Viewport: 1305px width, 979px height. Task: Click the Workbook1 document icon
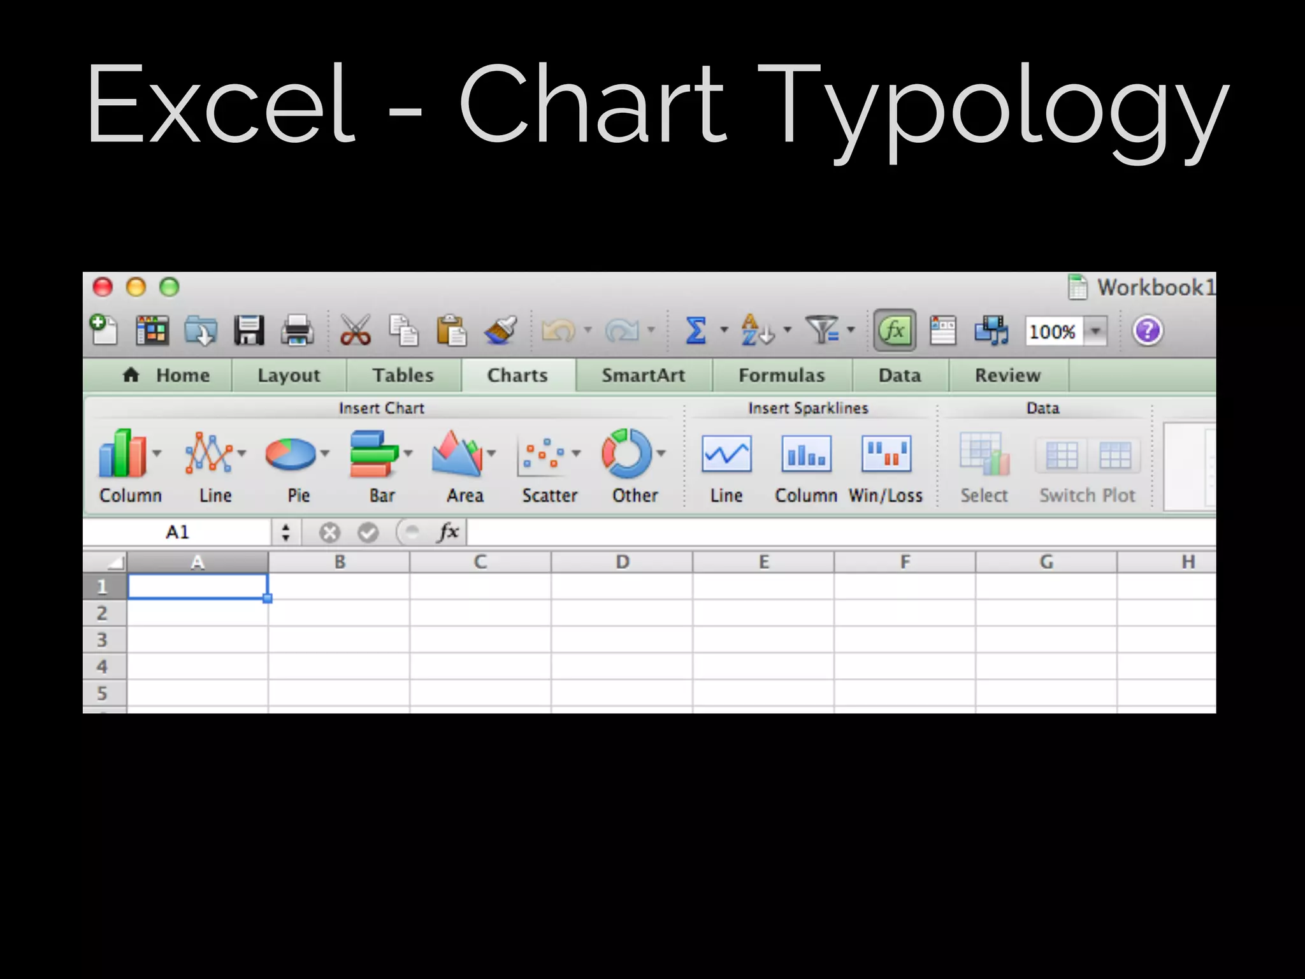pos(1077,287)
